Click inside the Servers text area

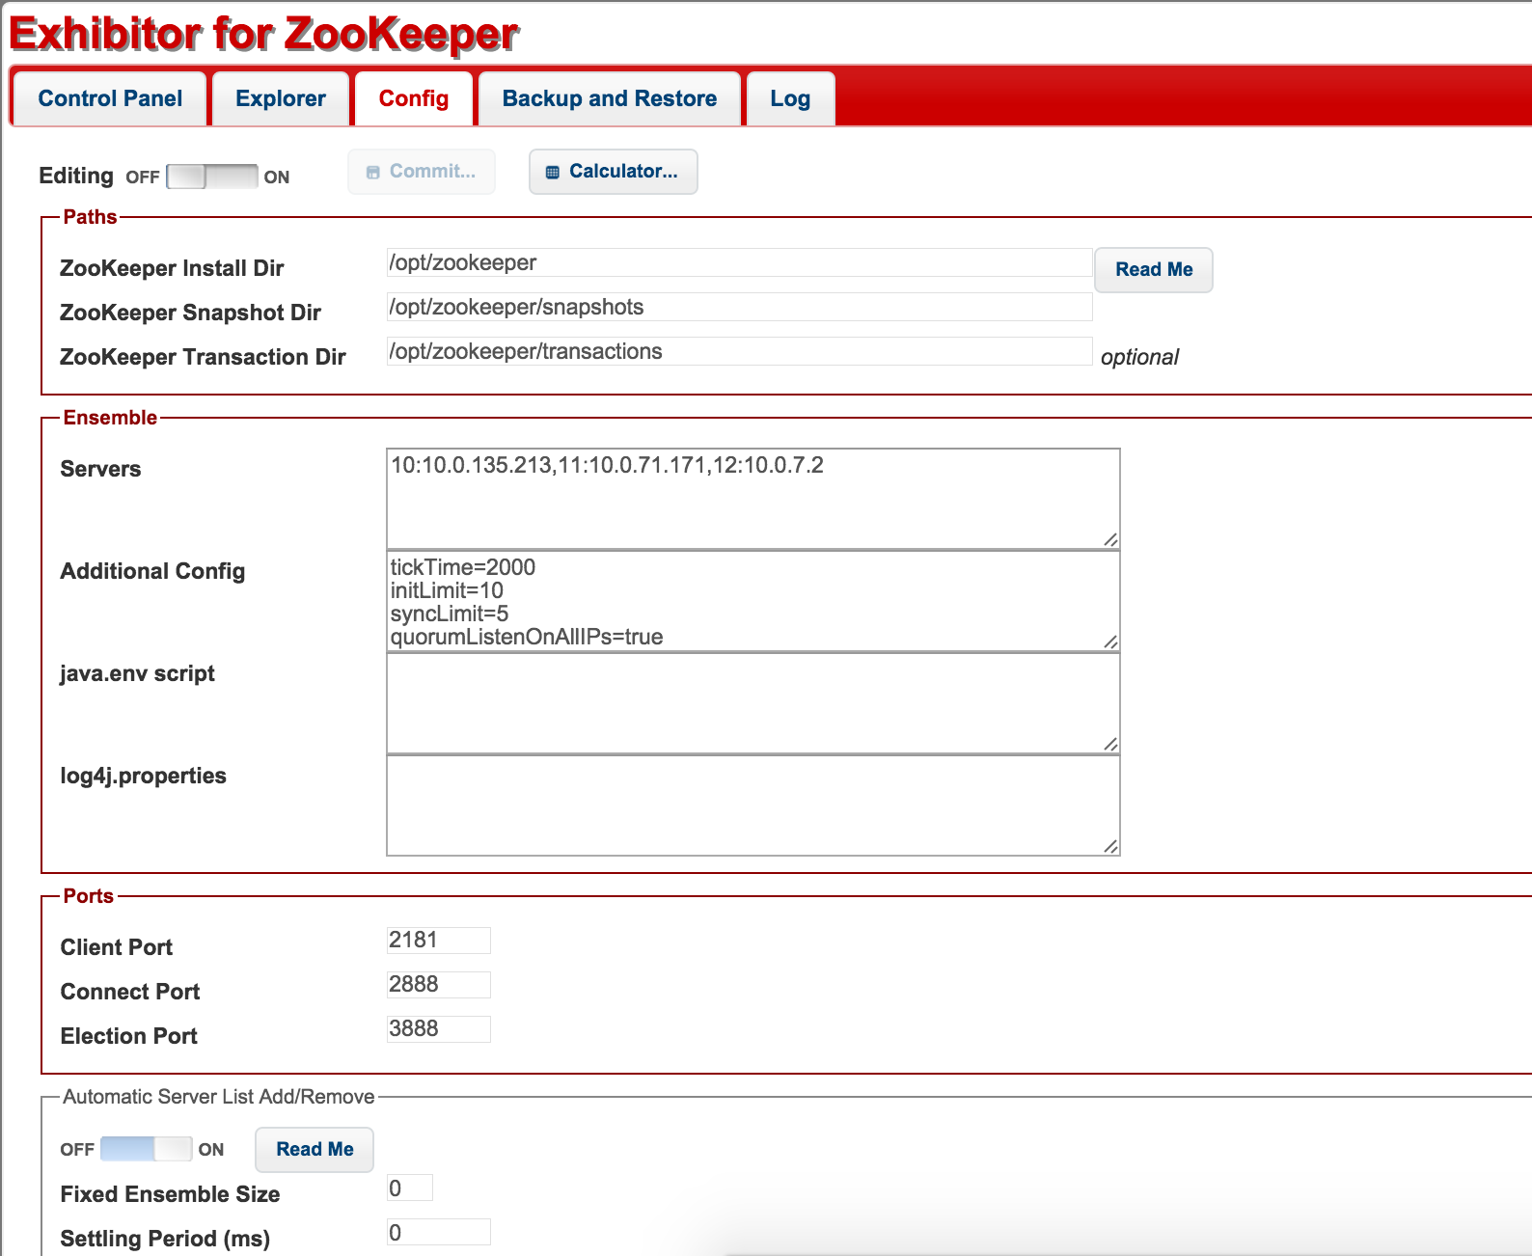(x=752, y=499)
